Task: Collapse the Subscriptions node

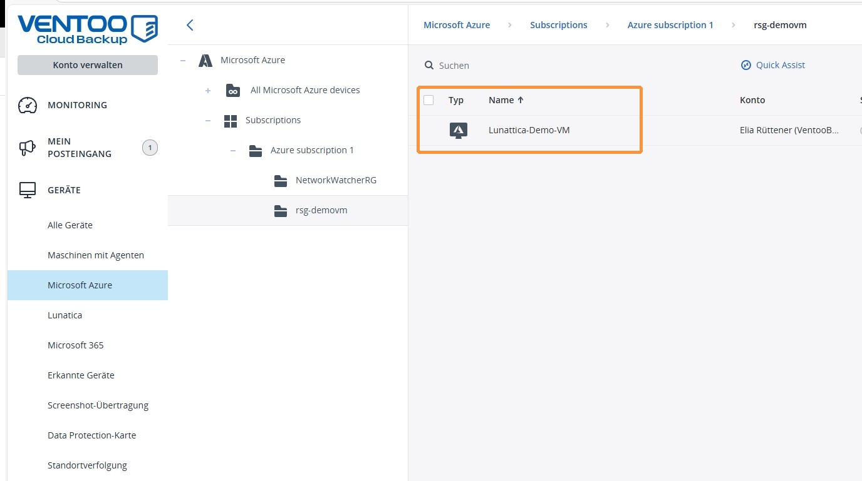Action: 208,121
